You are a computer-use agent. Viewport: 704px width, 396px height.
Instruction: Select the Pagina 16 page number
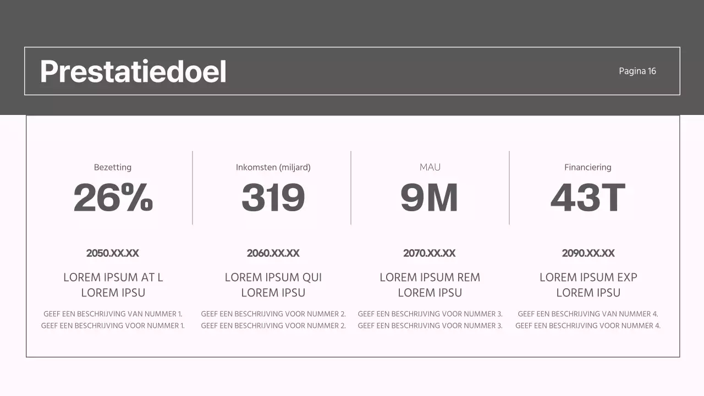[637, 71]
